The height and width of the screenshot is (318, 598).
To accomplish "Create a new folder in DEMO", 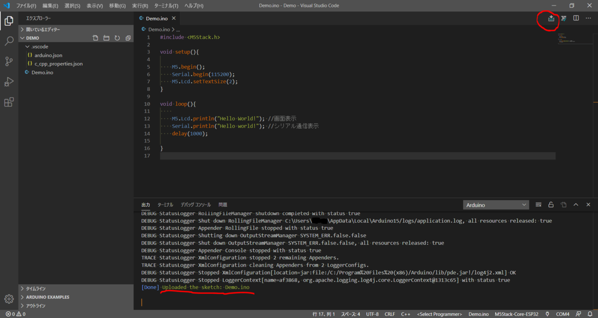I will coord(106,38).
